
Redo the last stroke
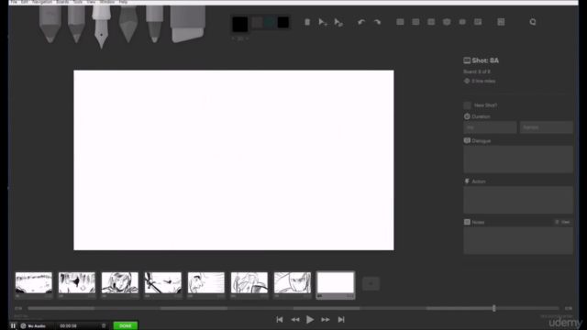(377, 22)
